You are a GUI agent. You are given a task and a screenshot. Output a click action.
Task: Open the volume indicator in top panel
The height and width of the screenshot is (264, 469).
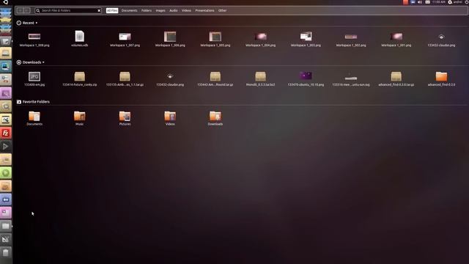[420, 2]
